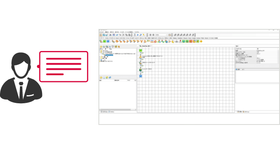The width and height of the screenshot is (280, 153).
Task: Expand the first project folder in tree
Action: tap(100, 51)
